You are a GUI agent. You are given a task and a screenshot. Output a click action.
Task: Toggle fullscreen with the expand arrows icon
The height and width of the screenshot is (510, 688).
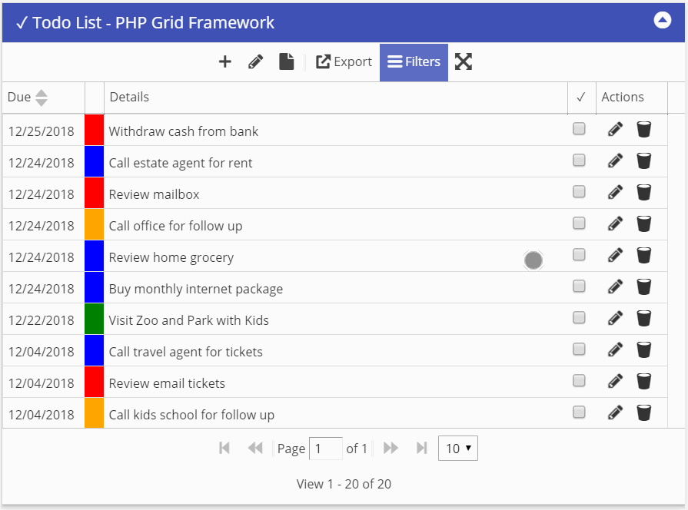click(463, 62)
